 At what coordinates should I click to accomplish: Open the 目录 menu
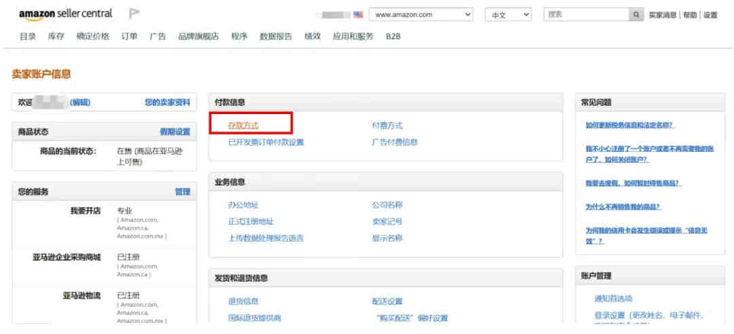tap(28, 37)
